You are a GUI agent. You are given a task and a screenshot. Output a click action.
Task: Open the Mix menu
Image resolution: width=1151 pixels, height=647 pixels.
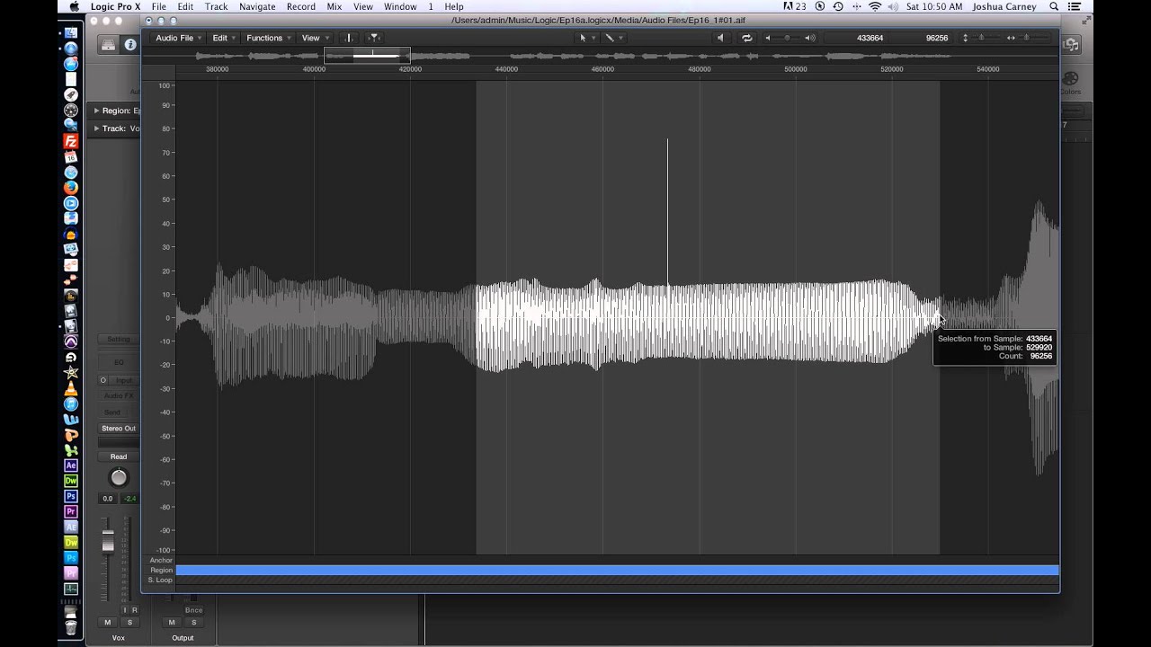coord(334,6)
